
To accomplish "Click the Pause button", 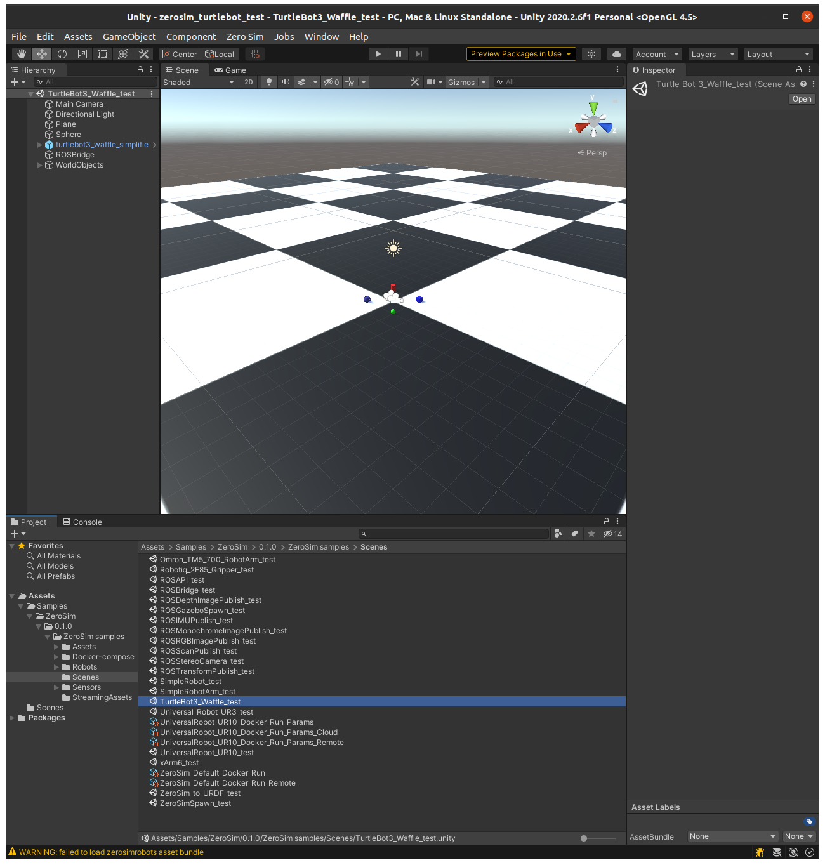I will [x=399, y=54].
